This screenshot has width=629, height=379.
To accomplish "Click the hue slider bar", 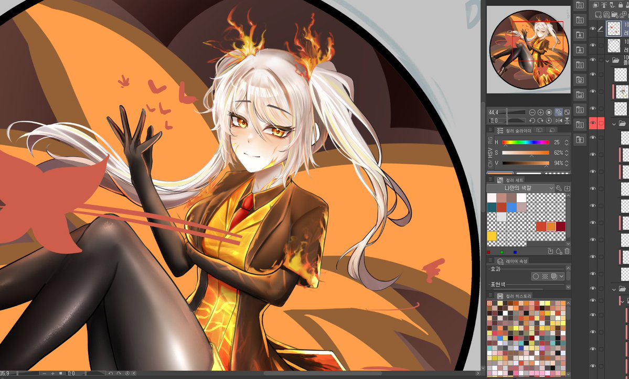I will 526,142.
